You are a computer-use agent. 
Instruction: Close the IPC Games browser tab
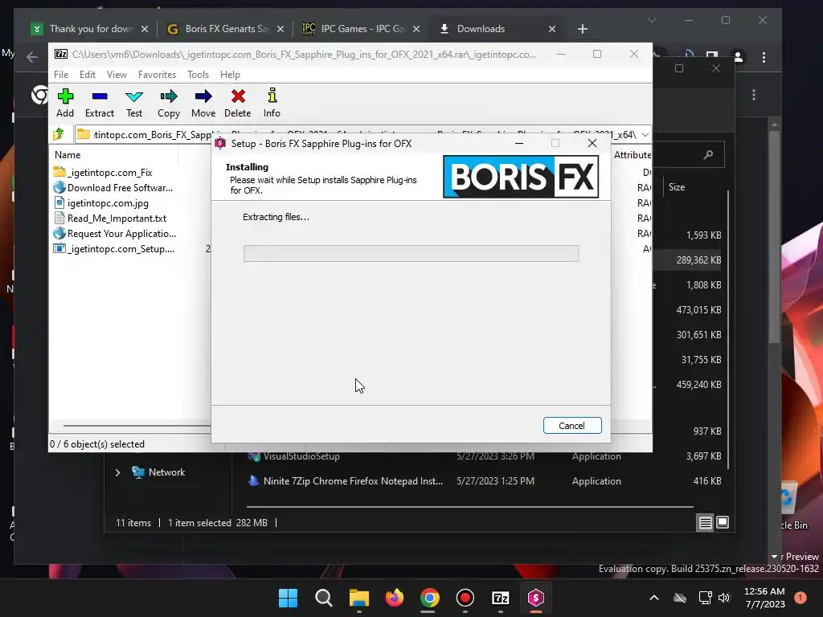[x=416, y=29]
